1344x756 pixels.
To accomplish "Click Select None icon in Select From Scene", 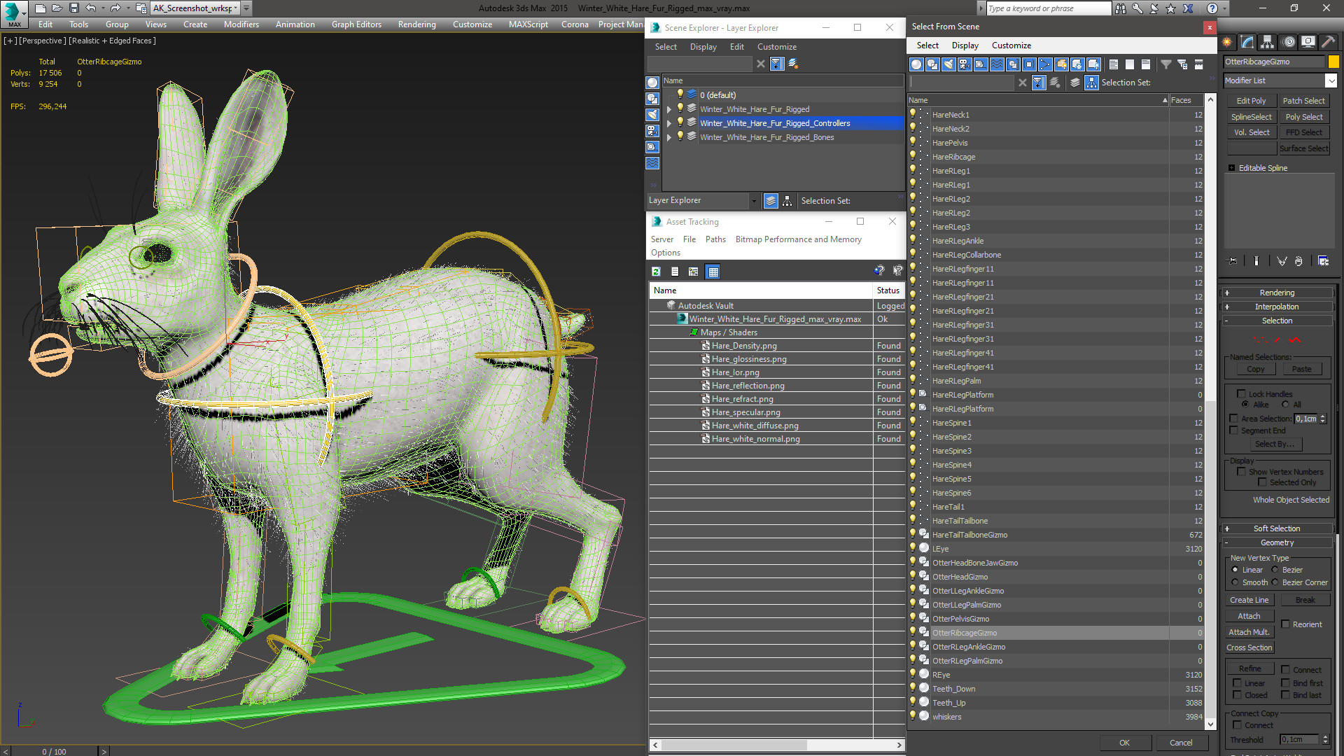I will click(1129, 64).
